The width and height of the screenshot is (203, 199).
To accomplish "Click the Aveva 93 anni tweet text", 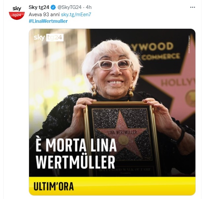I will [x=44, y=15].
